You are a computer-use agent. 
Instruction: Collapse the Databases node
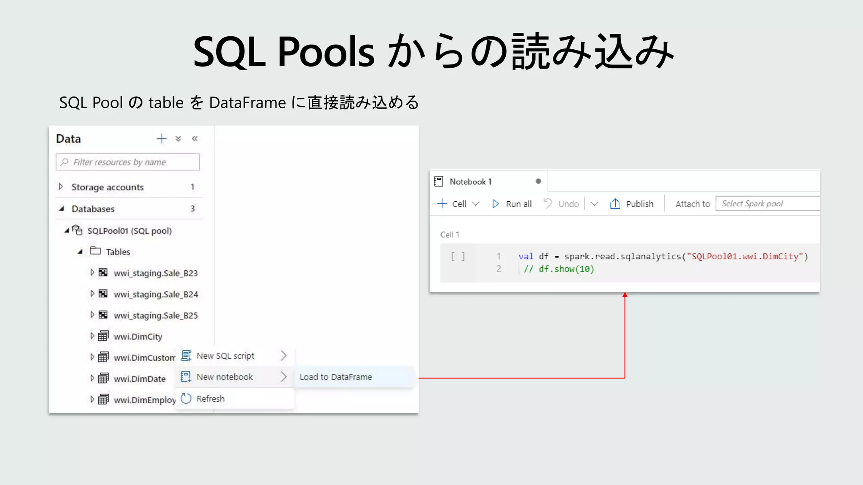tap(62, 208)
